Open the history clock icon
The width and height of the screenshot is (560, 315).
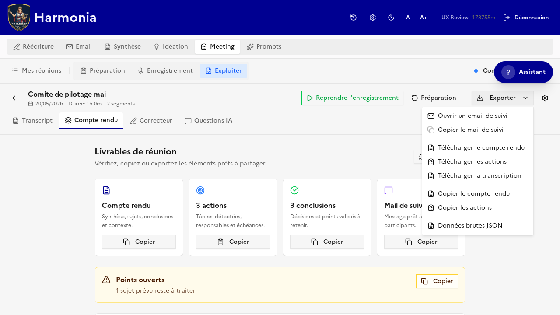353,17
